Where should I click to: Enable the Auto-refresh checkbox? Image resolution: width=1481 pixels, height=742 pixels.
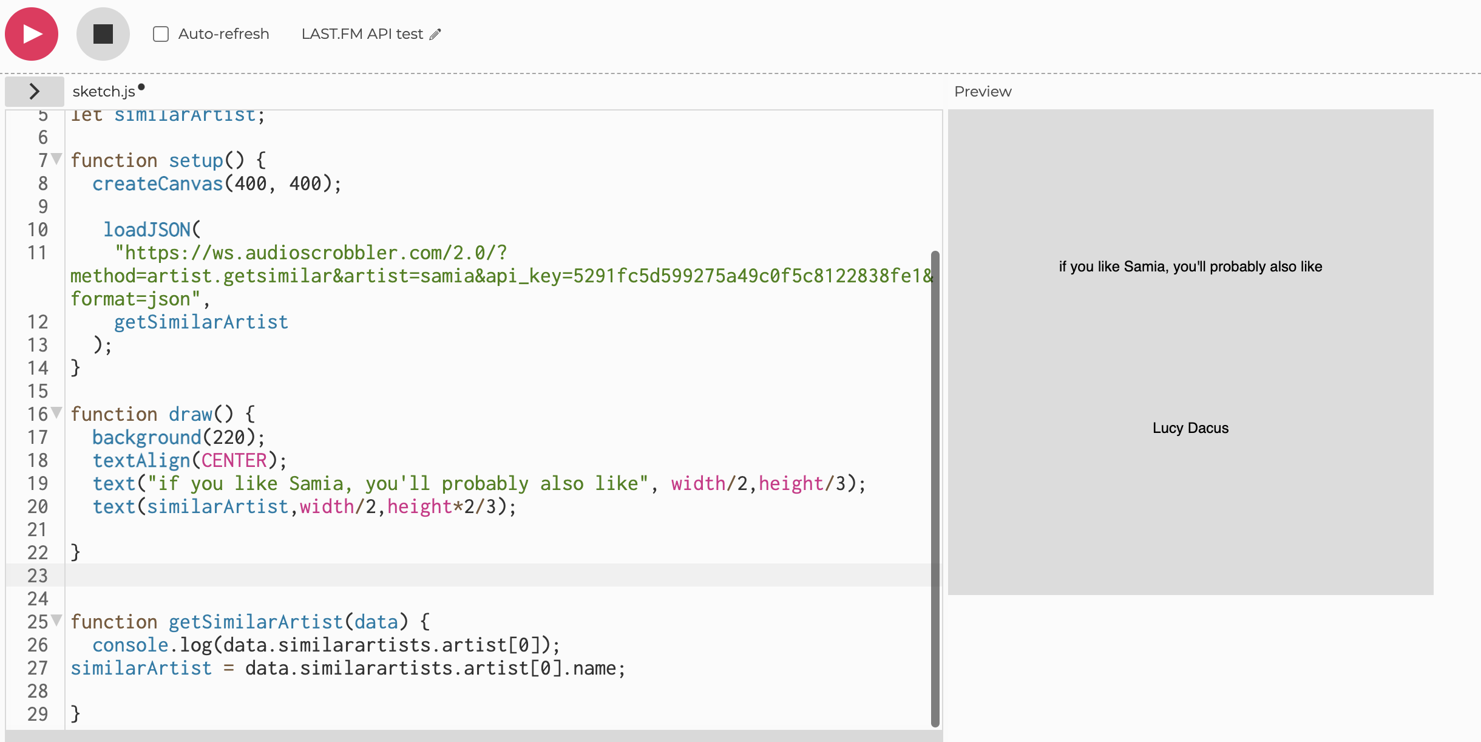pos(161,34)
